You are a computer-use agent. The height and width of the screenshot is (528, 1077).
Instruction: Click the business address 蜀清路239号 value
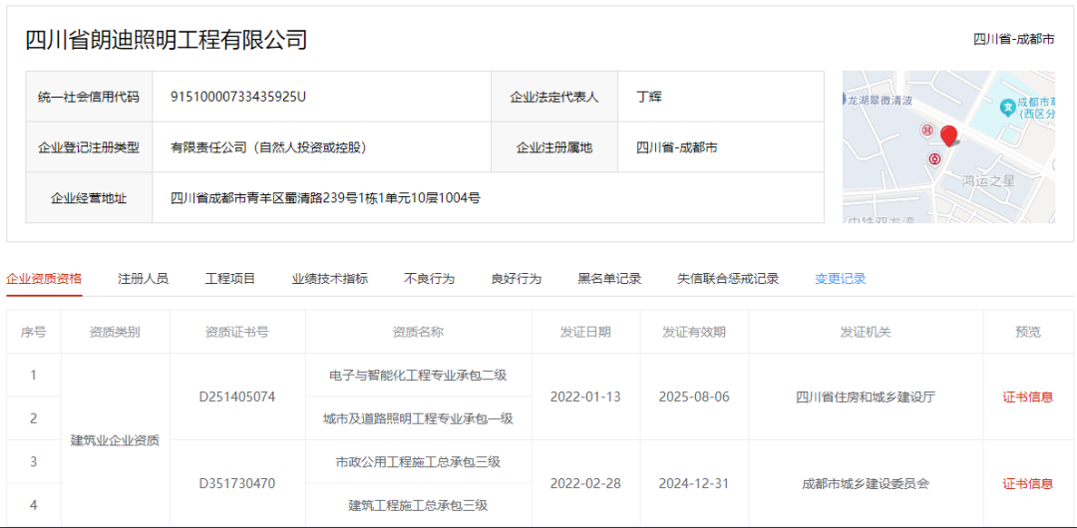325,198
